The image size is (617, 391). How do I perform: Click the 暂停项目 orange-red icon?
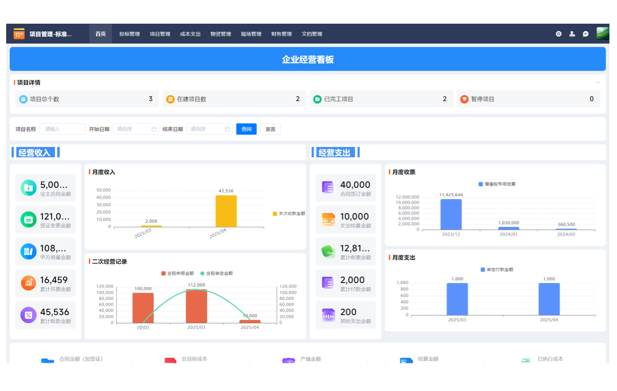464,99
